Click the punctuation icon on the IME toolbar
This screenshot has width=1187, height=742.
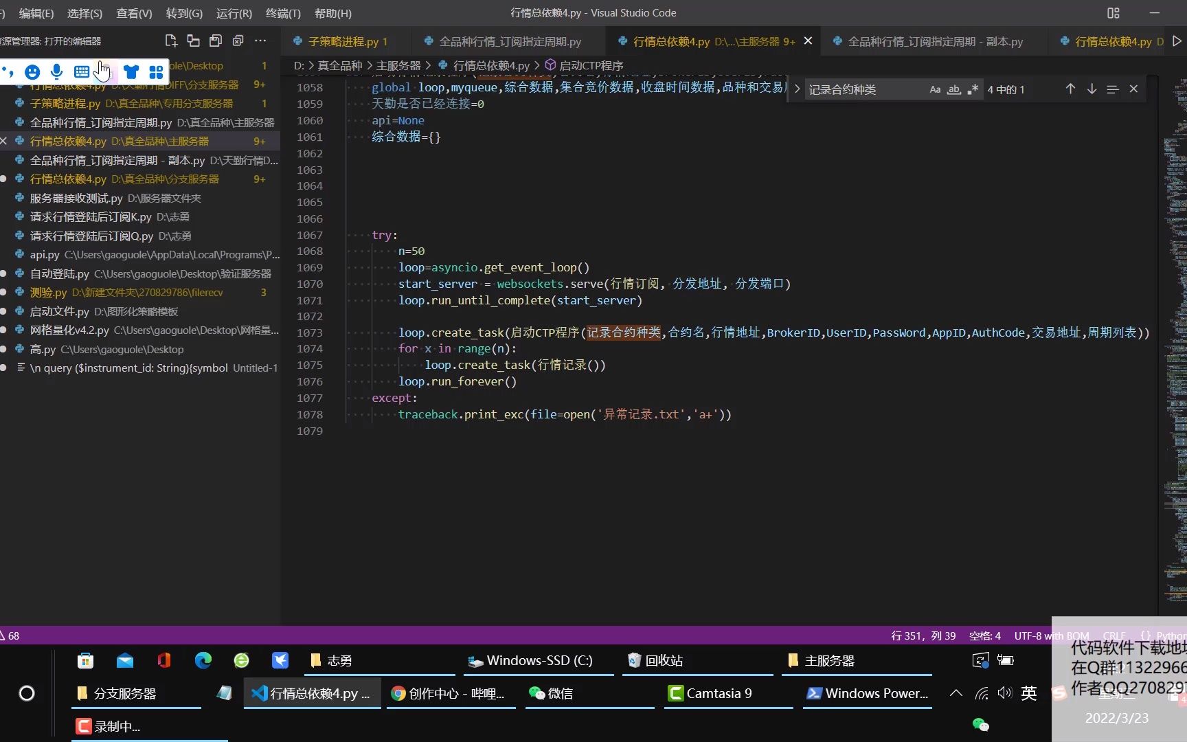8,71
